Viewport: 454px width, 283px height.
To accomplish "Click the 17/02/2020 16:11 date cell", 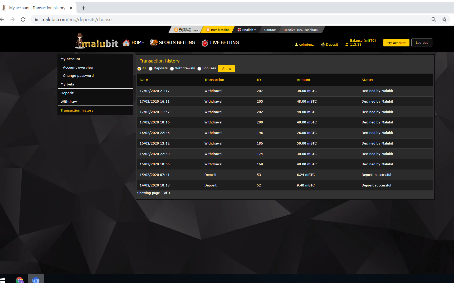I will coord(155,102).
